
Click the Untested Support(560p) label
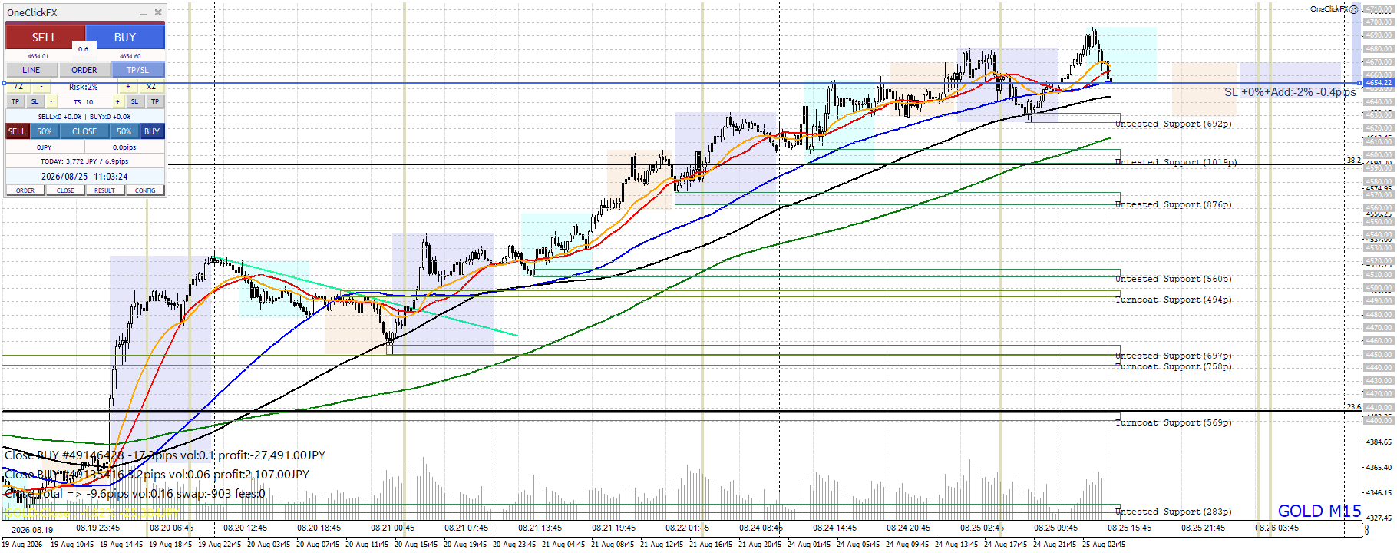(x=1173, y=279)
